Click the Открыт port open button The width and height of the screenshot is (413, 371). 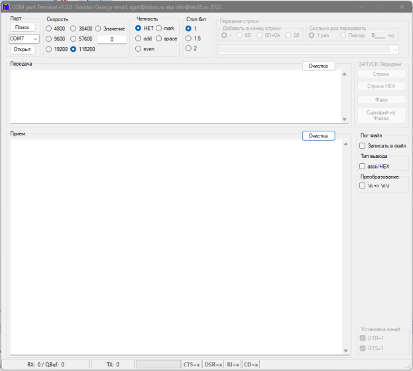coord(23,49)
